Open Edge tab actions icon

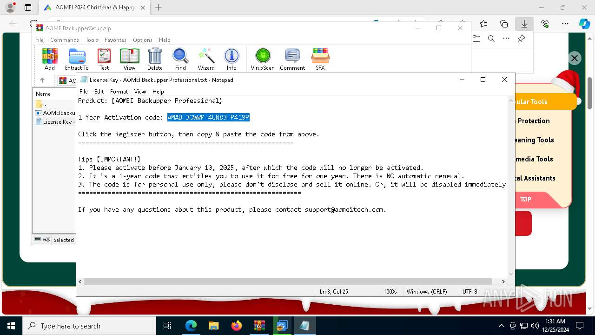pyautogui.click(x=28, y=7)
